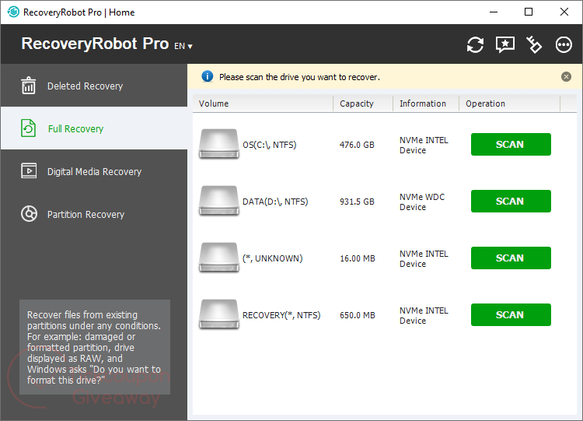Click the tools icon in the header
This screenshot has width=583, height=421.
click(x=534, y=45)
